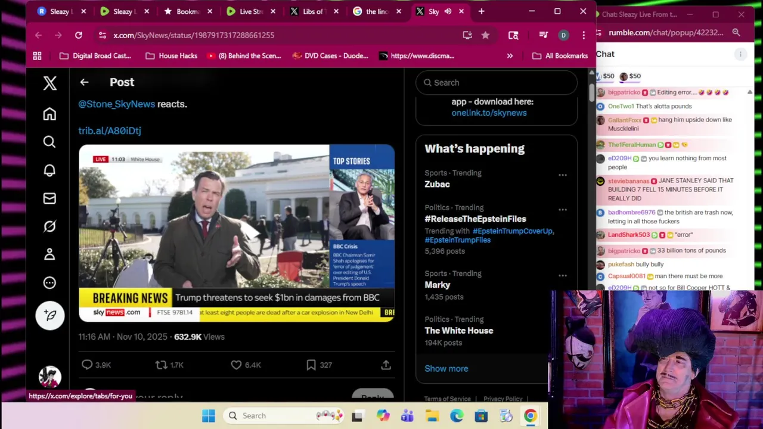This screenshot has width=763, height=429.
Task: Open Digital Broad Cast bookmark folder
Action: coord(95,56)
